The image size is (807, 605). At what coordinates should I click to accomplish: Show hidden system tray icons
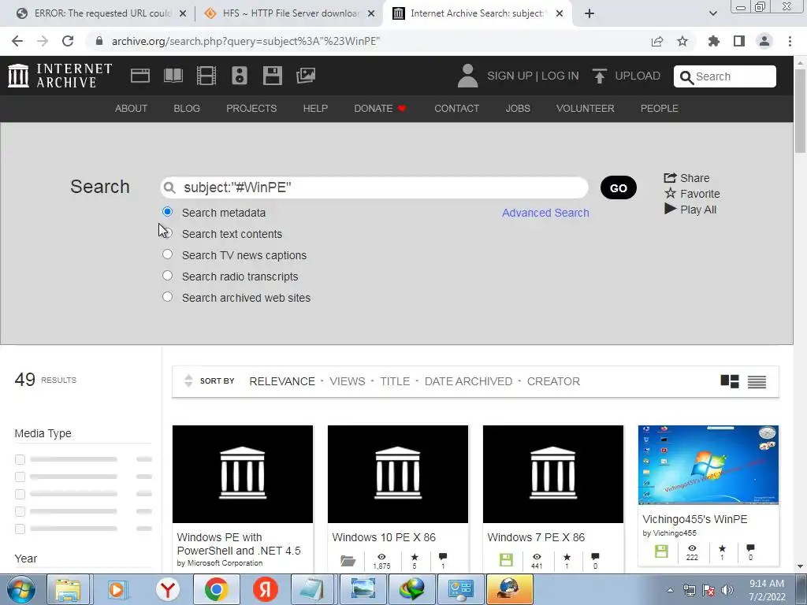click(x=670, y=590)
